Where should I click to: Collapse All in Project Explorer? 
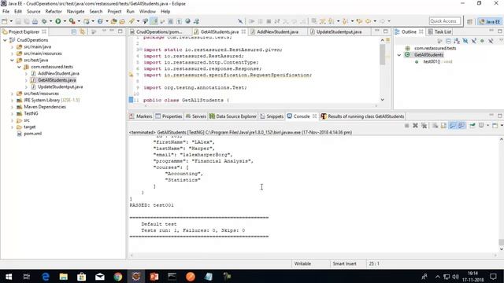(73, 31)
